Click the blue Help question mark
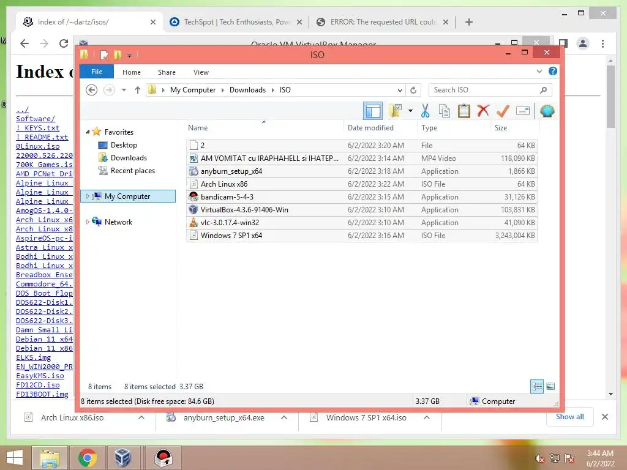 pos(553,71)
